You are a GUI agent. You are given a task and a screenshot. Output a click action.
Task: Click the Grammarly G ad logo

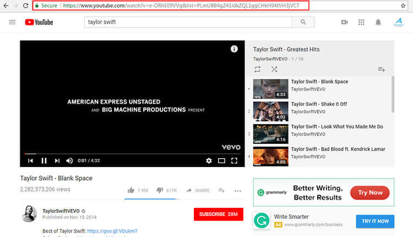[x=262, y=220]
